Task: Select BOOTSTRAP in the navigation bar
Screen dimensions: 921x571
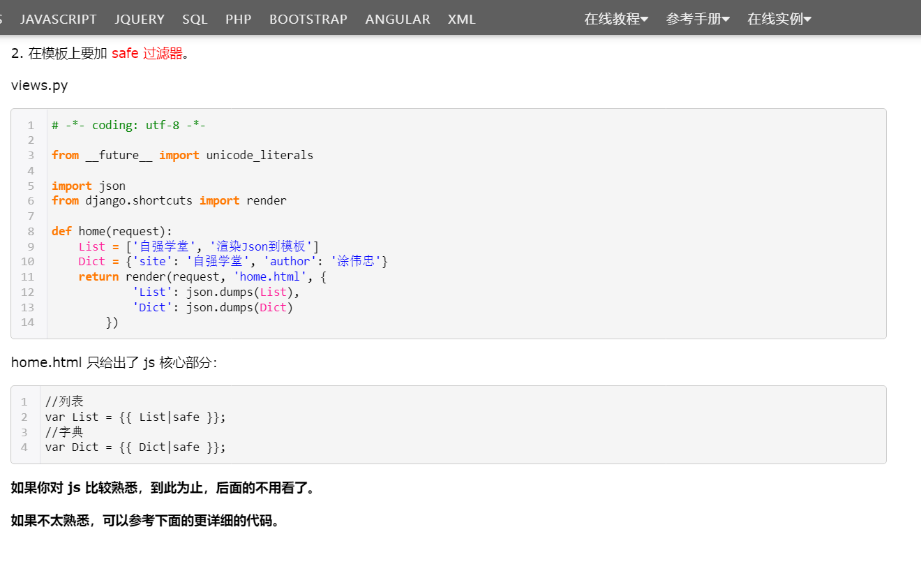Action: pyautogui.click(x=308, y=19)
